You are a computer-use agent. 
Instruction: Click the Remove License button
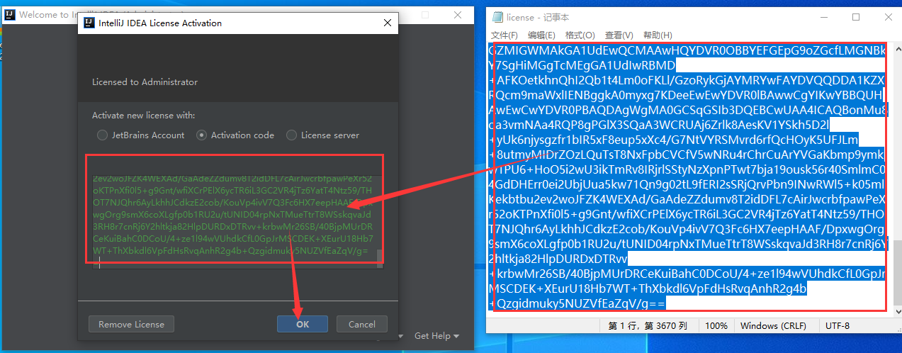[131, 324]
